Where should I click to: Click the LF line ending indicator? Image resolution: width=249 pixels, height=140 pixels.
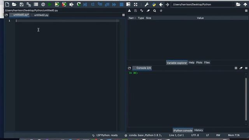(207, 135)
